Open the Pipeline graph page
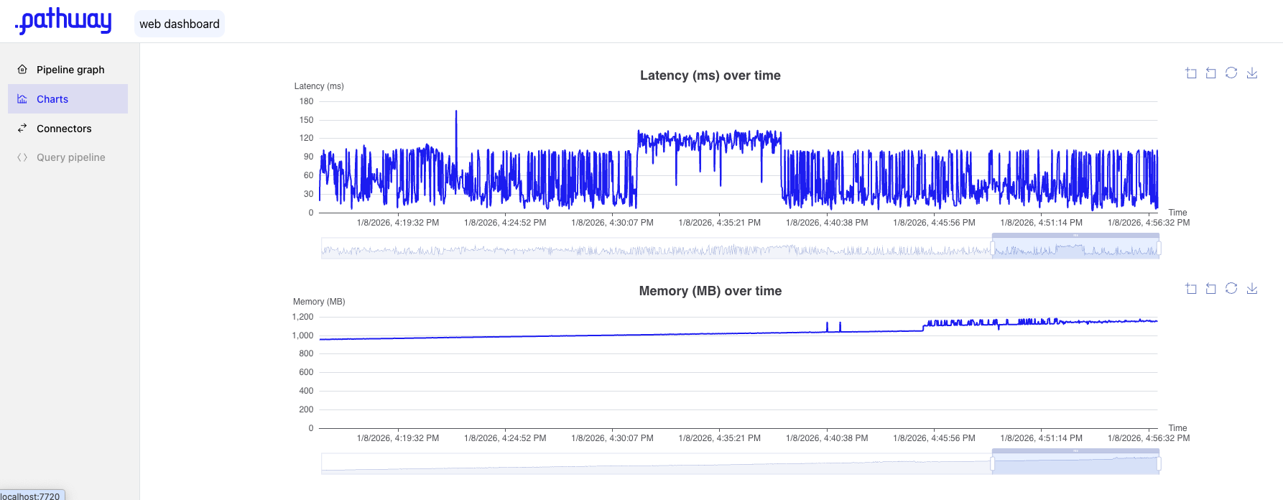 (x=70, y=70)
